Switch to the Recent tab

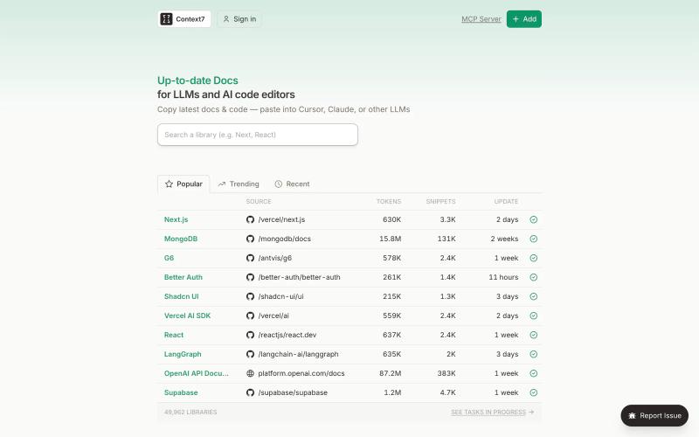(x=292, y=184)
